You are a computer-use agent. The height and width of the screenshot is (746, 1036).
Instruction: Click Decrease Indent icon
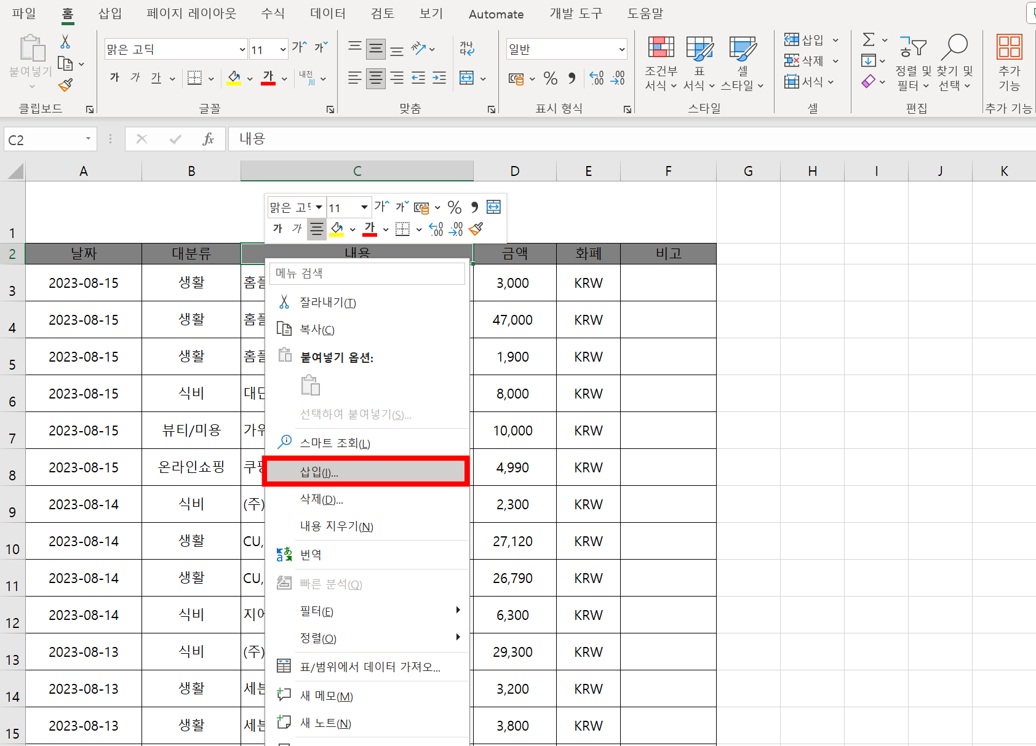418,78
